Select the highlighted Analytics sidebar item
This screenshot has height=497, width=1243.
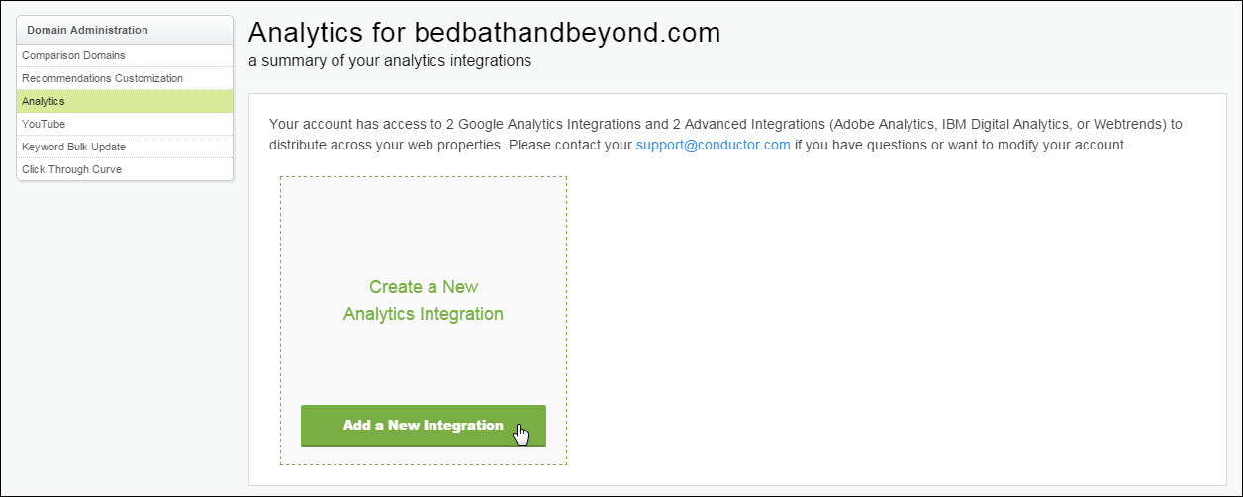click(x=125, y=101)
